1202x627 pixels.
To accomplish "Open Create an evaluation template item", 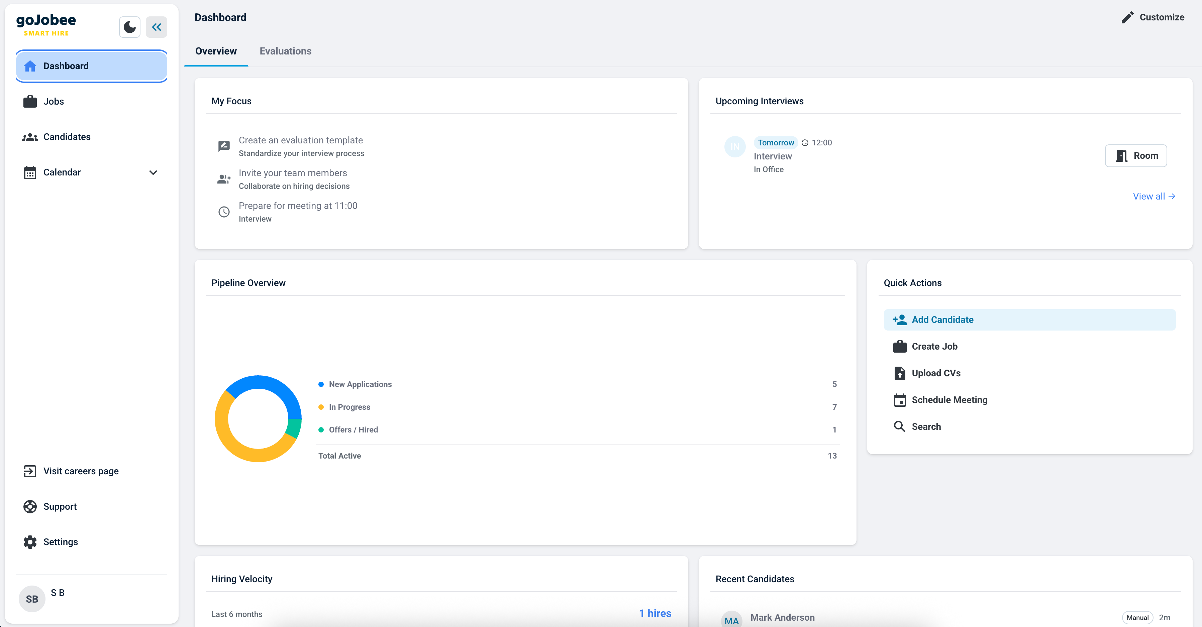I will [x=300, y=140].
